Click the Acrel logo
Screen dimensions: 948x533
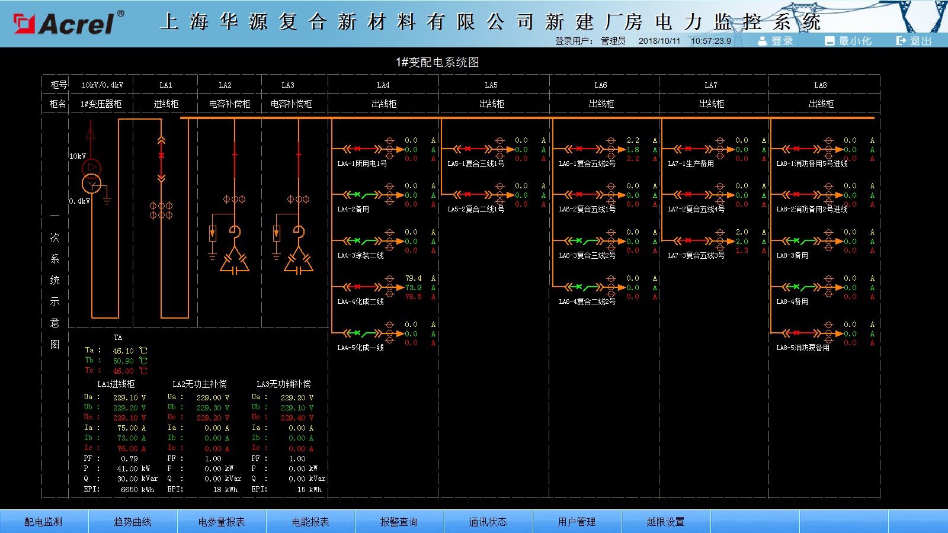[69, 23]
